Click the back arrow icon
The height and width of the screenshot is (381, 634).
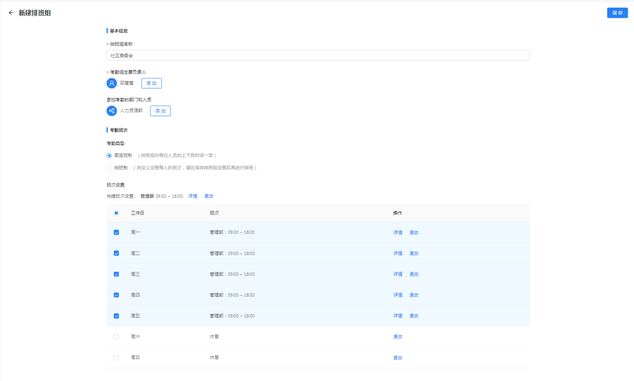(x=11, y=13)
